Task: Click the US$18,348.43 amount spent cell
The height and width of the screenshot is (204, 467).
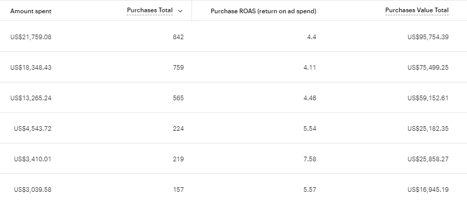Action: [x=31, y=67]
